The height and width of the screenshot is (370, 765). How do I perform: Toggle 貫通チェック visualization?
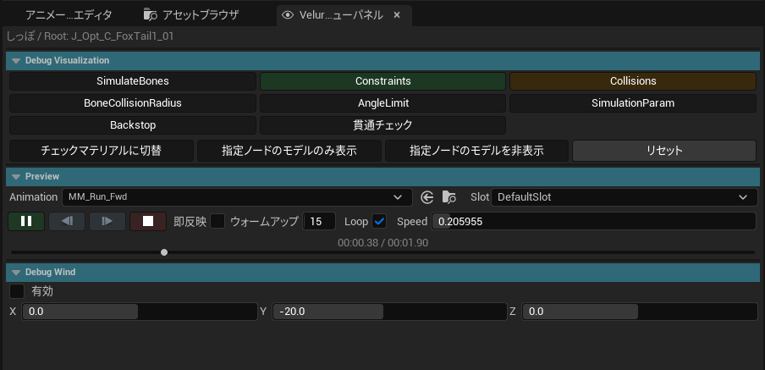point(383,125)
